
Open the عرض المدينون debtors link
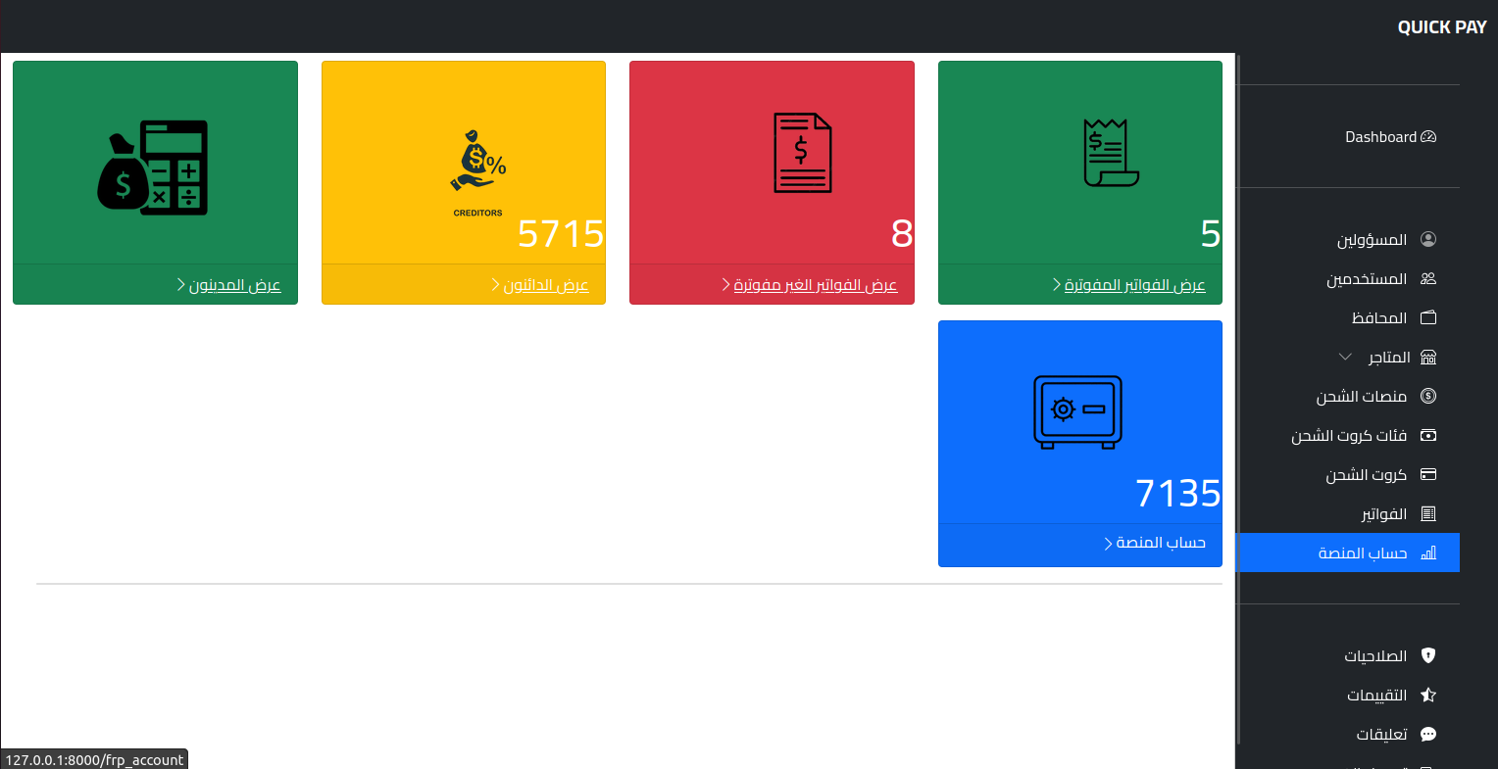(x=234, y=285)
